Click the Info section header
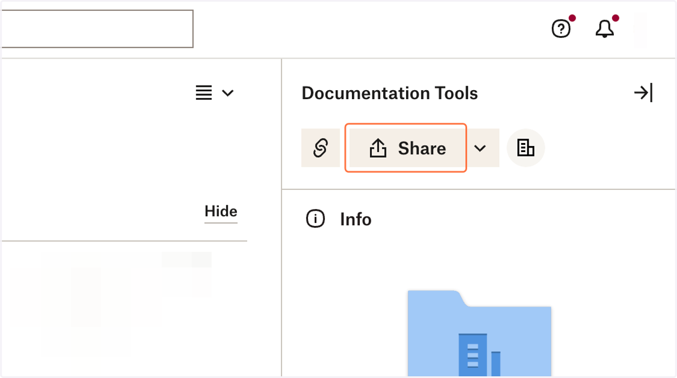The width and height of the screenshot is (677, 378). [x=339, y=219]
